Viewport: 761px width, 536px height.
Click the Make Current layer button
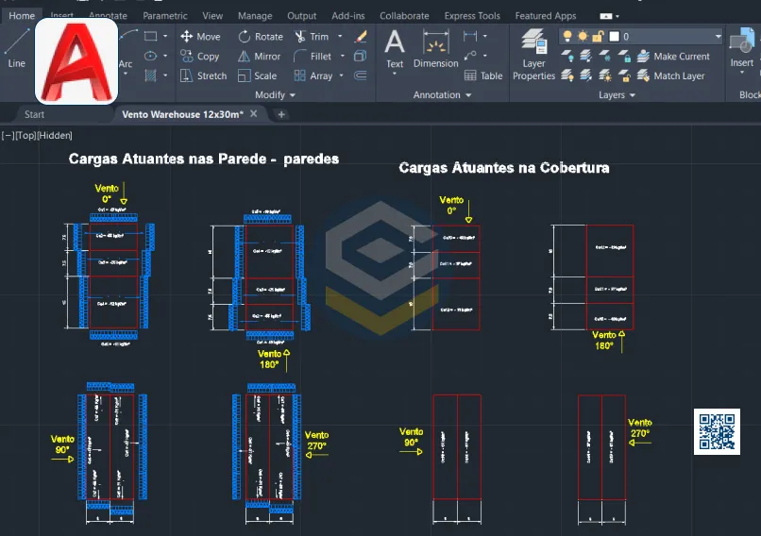tap(672, 57)
